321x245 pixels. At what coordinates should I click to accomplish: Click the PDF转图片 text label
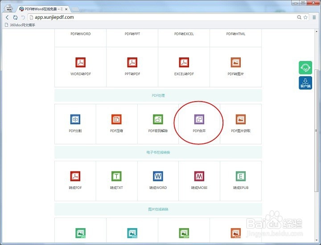coord(236,74)
